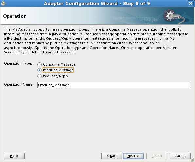Cancel the adapter configuration wizard
The image size is (195, 162).
point(180,156)
